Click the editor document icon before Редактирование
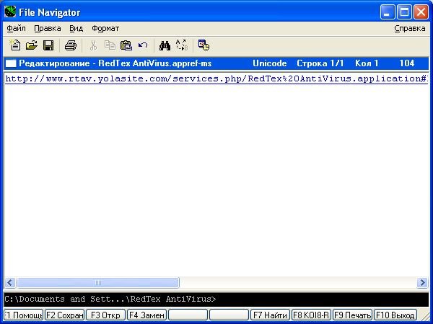 tap(11, 63)
